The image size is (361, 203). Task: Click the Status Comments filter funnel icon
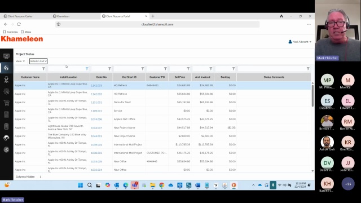(x=308, y=69)
